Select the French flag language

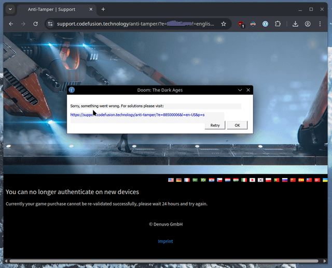187,180
